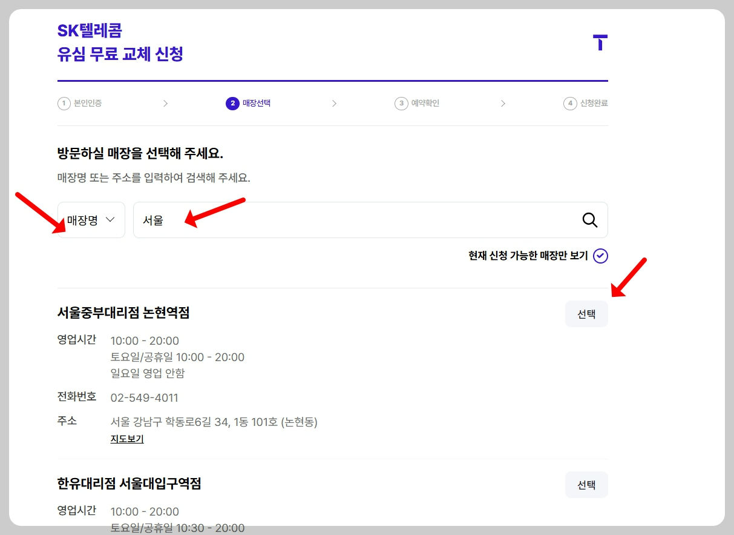Click the text '일요일 영업 안함'

pos(148,373)
